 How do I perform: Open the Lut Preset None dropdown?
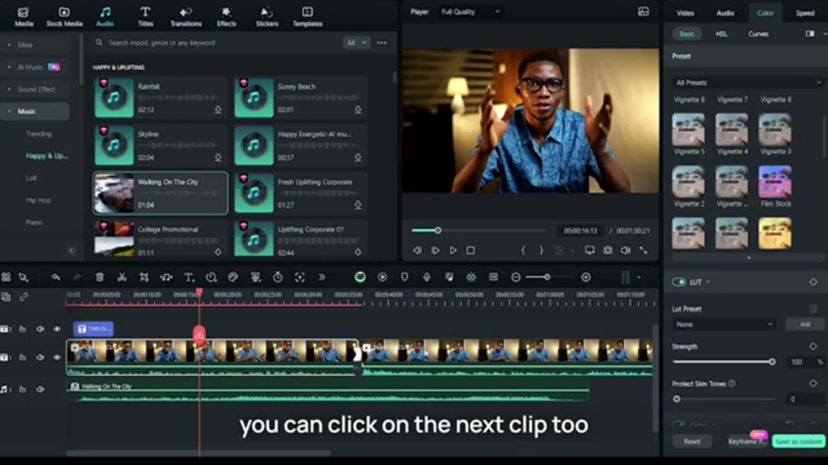[723, 324]
